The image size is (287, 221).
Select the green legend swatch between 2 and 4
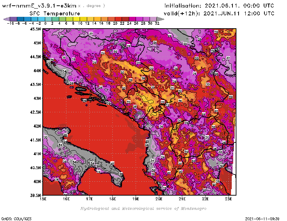(x=55, y=19)
